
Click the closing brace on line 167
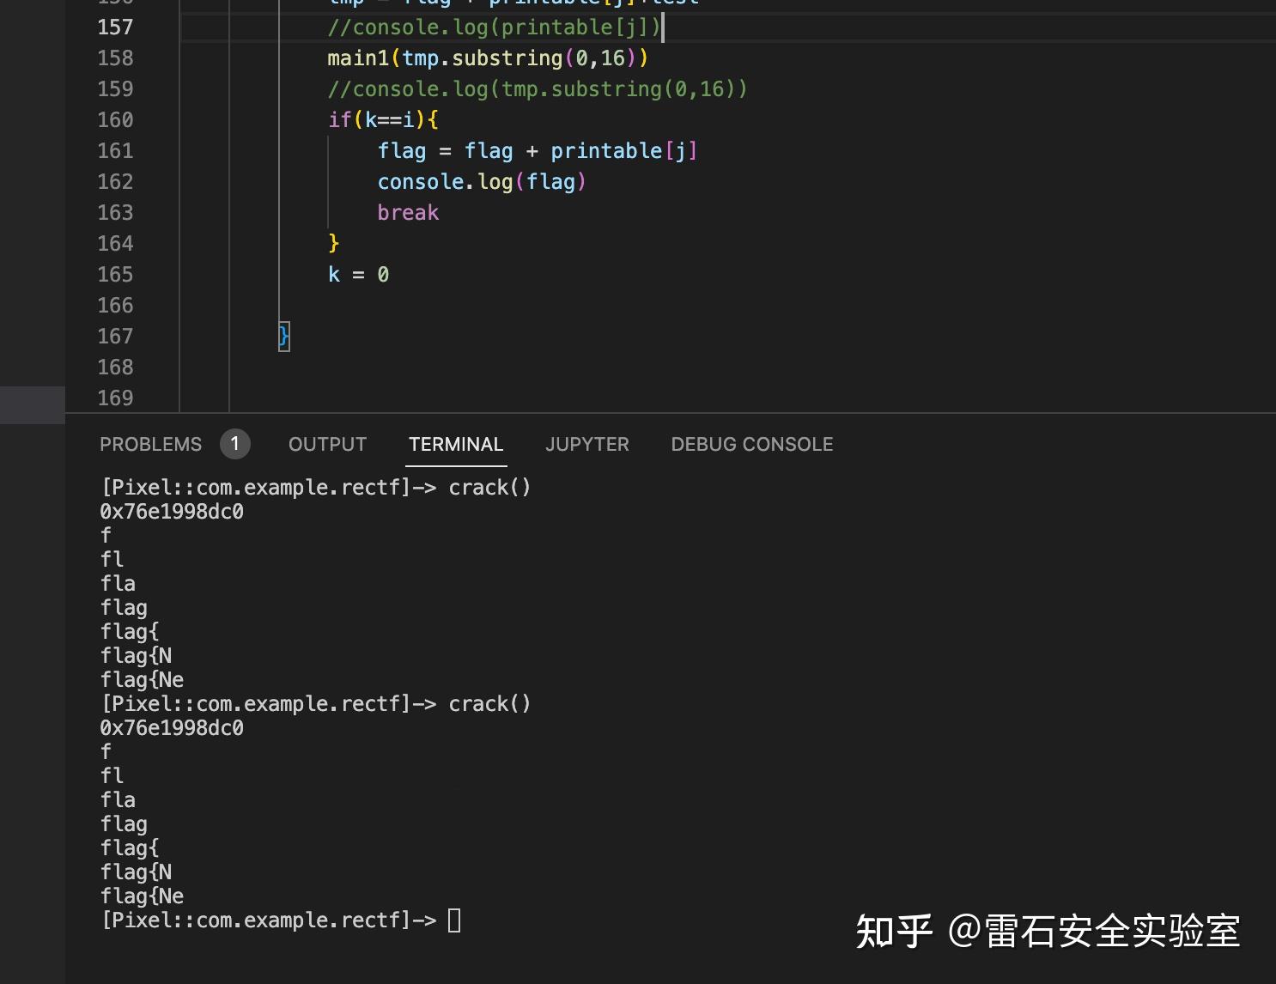click(283, 336)
